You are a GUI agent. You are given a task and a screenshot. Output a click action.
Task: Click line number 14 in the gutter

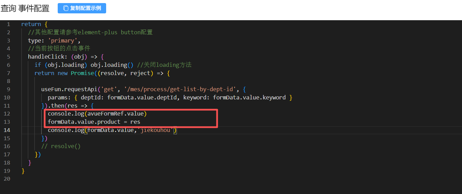click(7, 130)
